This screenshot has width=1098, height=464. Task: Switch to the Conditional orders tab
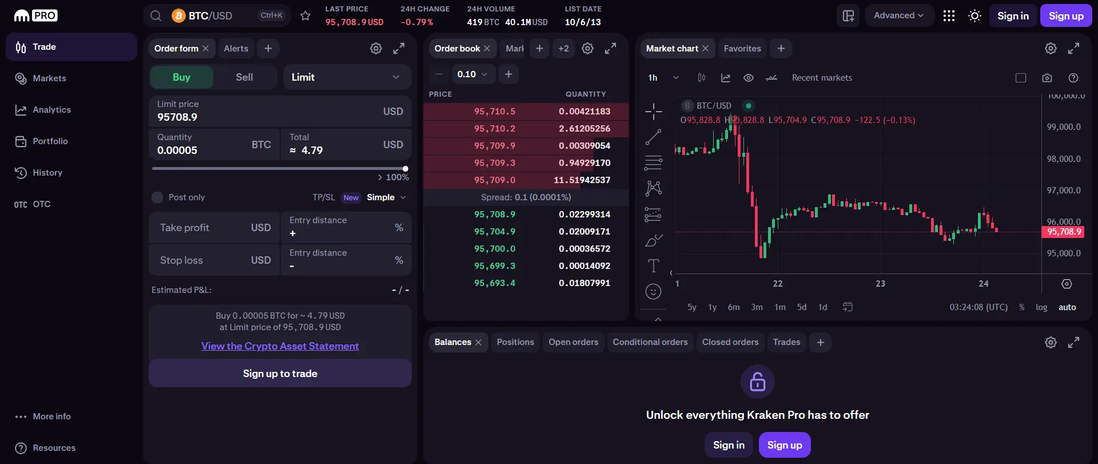click(650, 342)
